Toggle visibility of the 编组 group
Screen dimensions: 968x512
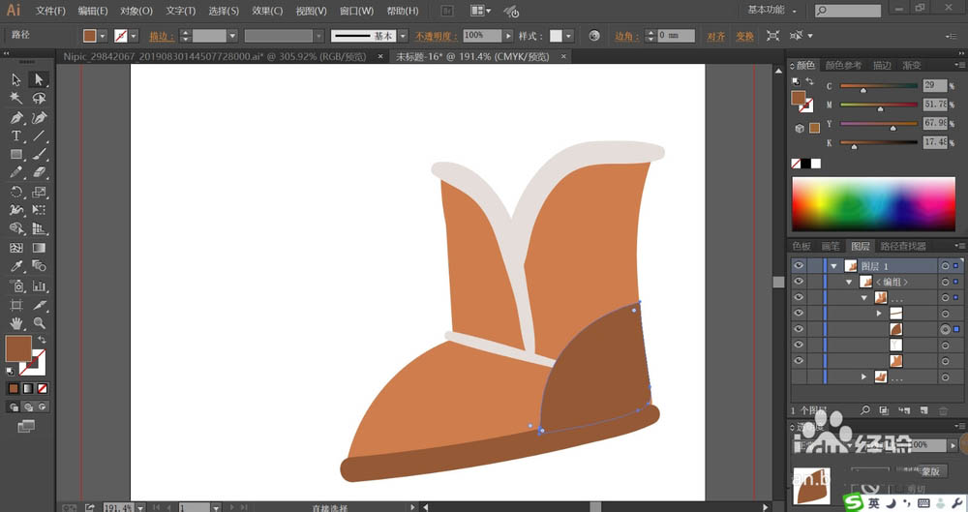[799, 282]
